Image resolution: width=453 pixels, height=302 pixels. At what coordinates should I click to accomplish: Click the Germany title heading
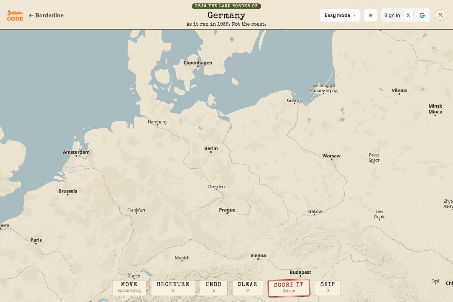coord(226,15)
